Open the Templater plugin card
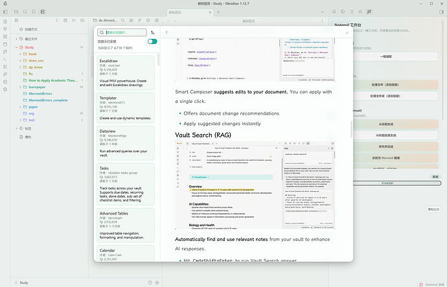 click(x=126, y=108)
